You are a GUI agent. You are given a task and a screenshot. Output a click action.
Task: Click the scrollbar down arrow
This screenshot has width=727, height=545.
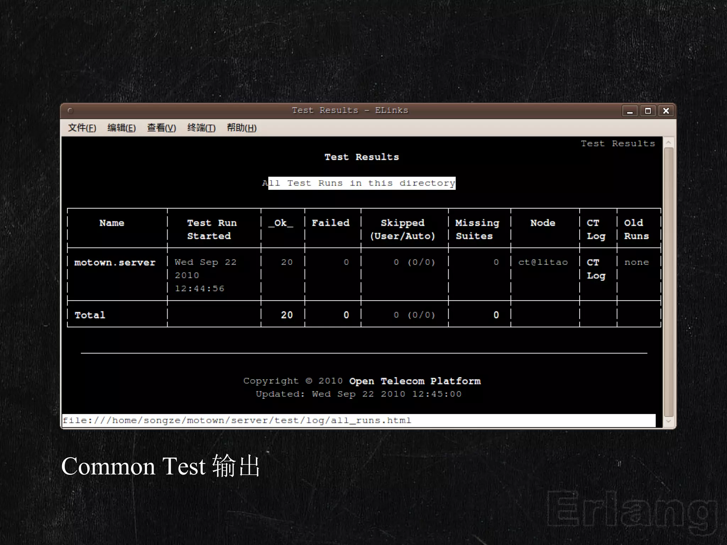tap(668, 422)
